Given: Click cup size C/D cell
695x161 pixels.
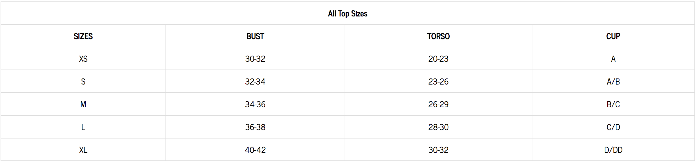Looking at the screenshot, I should (x=613, y=127).
